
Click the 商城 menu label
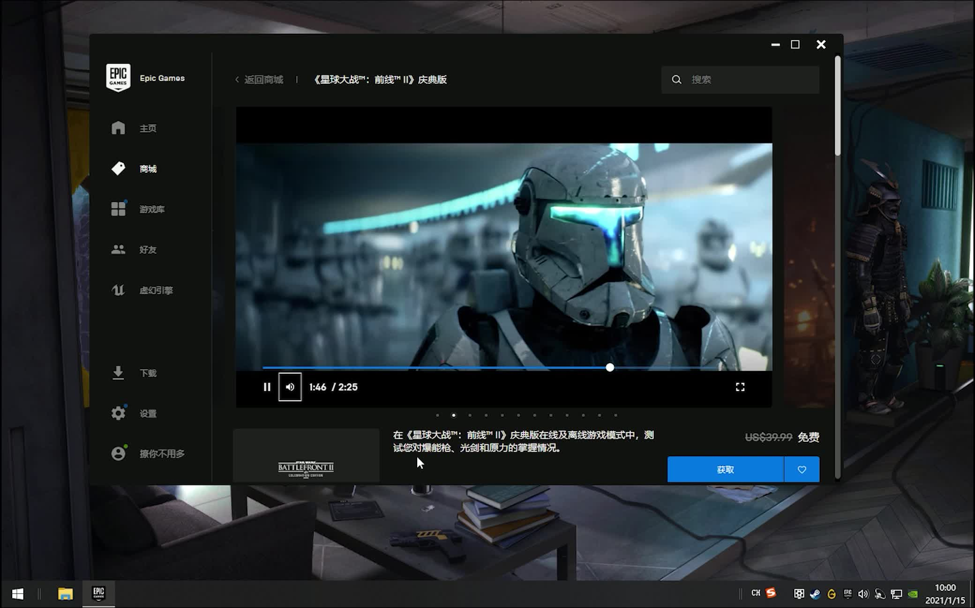click(148, 169)
